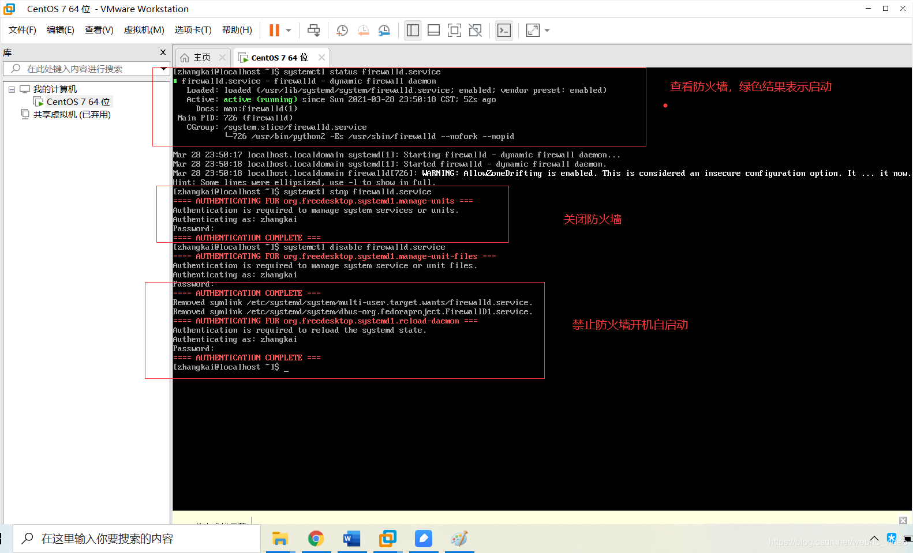Maximize the VMware Workstation window

click(x=885, y=9)
